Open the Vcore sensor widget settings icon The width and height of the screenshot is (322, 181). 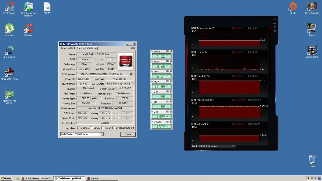click(168, 51)
